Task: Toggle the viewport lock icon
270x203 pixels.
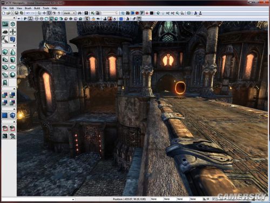Action: [93, 19]
